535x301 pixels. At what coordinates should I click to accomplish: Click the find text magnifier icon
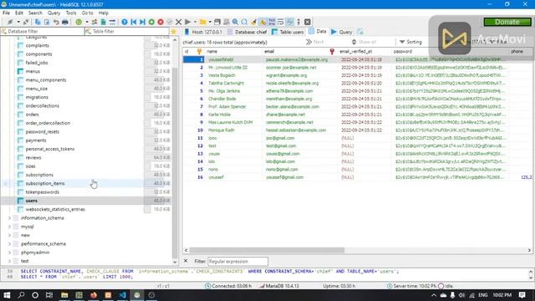pyautogui.click(x=236, y=22)
